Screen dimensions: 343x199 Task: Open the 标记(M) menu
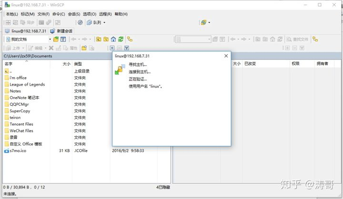28,14
